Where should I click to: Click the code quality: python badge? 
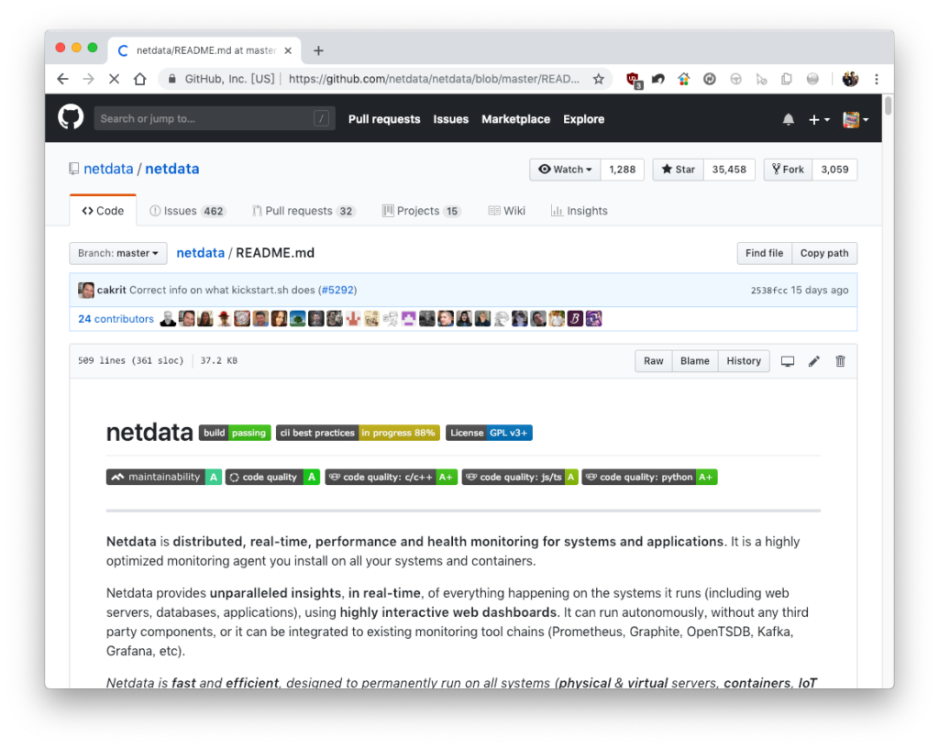pos(650,477)
